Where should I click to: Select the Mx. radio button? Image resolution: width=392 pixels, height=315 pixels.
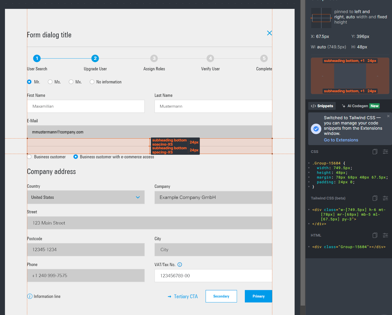[x=71, y=82]
